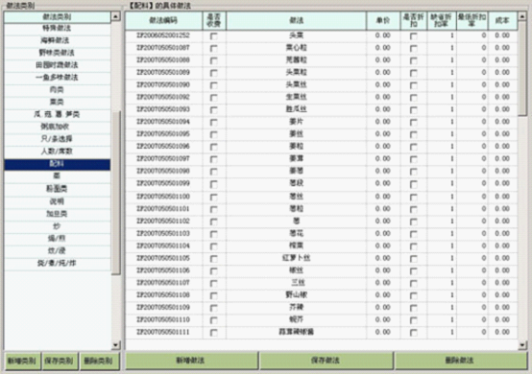This screenshot has height=374, width=532.
Task: Click 做法 table scrollbar thumb
Action: point(522,68)
